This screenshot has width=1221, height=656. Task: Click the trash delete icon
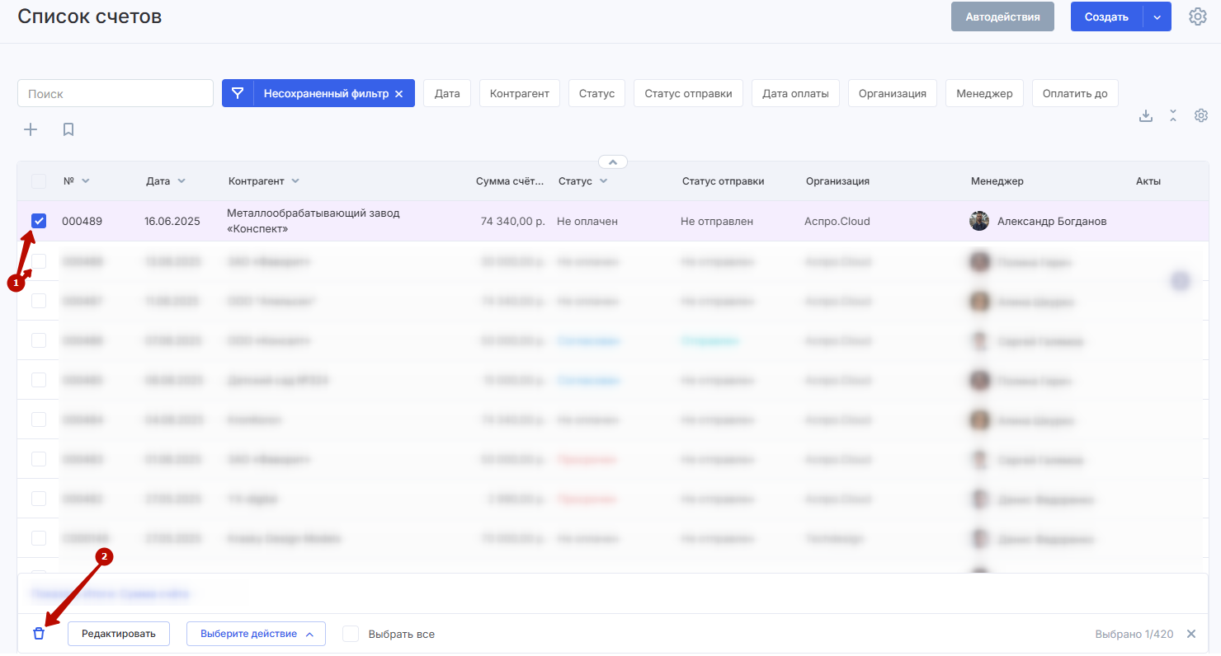coord(38,634)
